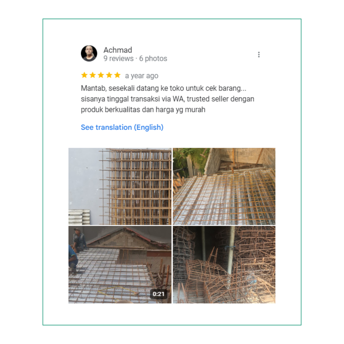Open the top-right floor deck rebar photo

click(x=224, y=186)
